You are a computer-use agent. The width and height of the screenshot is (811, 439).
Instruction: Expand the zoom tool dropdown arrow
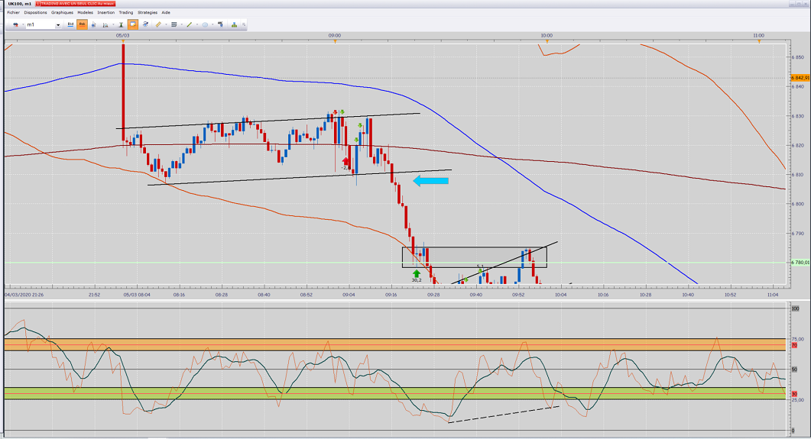113,24
